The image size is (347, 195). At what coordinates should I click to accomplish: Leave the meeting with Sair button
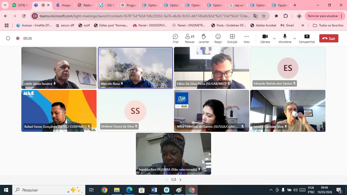coord(329,39)
